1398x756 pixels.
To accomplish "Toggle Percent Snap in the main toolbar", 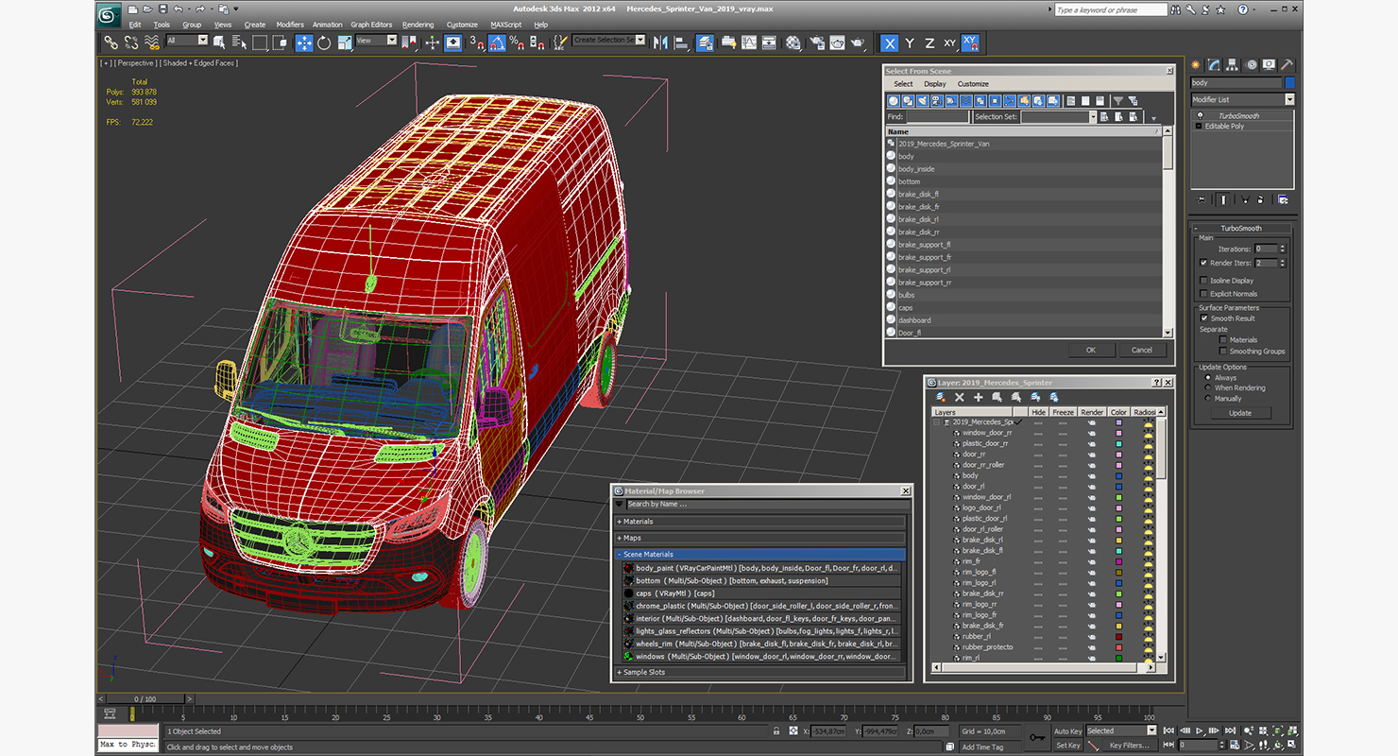I will click(x=517, y=43).
